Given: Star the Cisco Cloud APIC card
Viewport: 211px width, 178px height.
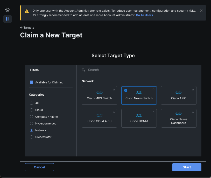Looking at the screenshot, I should [x=114, y=112].
